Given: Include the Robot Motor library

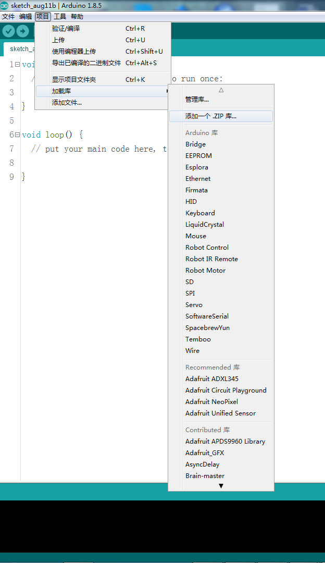Looking at the screenshot, I should (x=221, y=271).
